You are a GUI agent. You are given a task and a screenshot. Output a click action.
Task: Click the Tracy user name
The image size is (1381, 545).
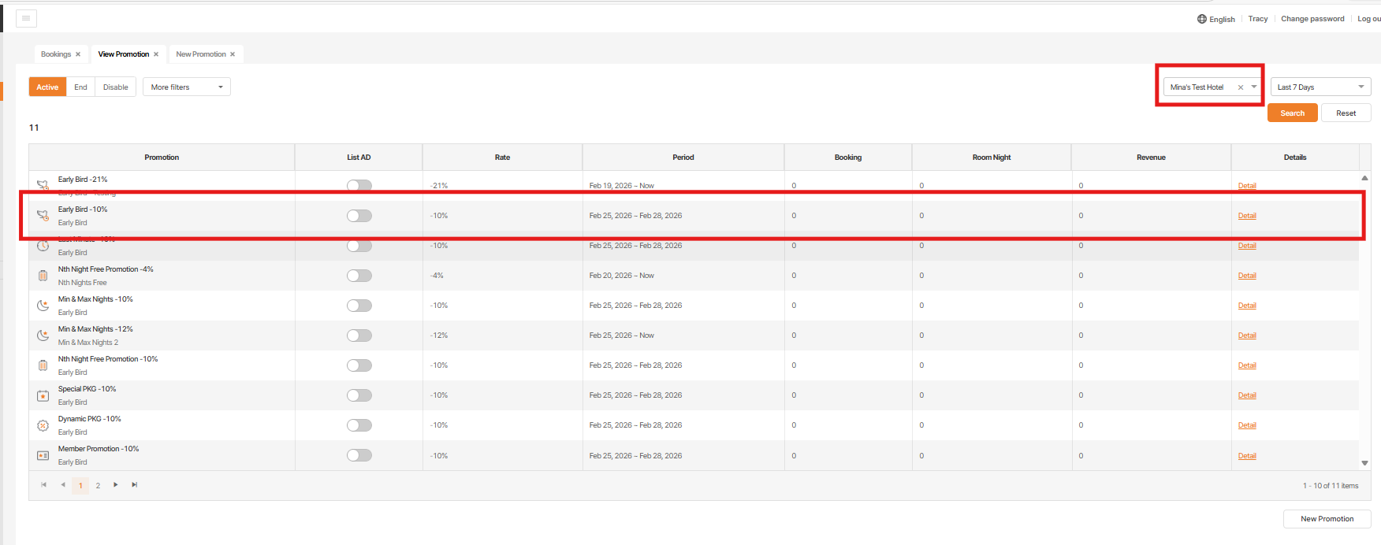click(1258, 19)
